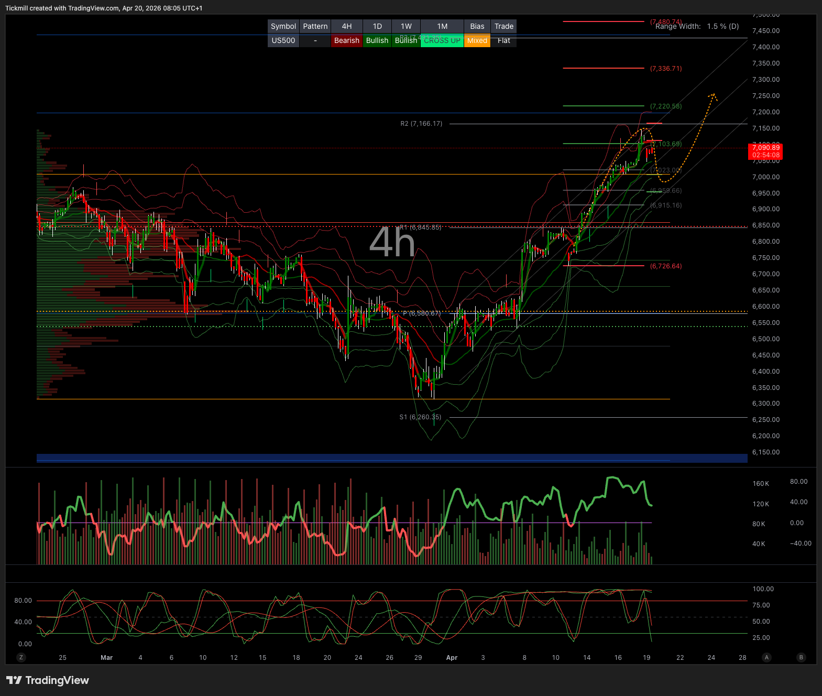Image resolution: width=822 pixels, height=696 pixels.
Task: Click the Range Width 1.5 % label
Action: point(697,26)
